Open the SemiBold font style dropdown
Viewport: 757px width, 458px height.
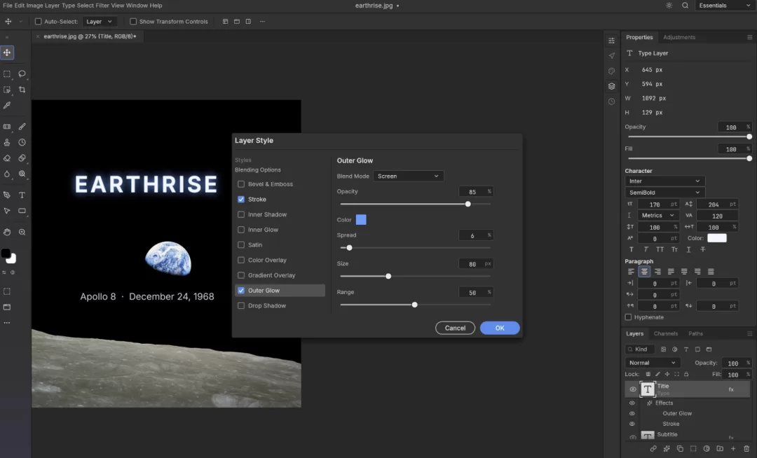(664, 193)
